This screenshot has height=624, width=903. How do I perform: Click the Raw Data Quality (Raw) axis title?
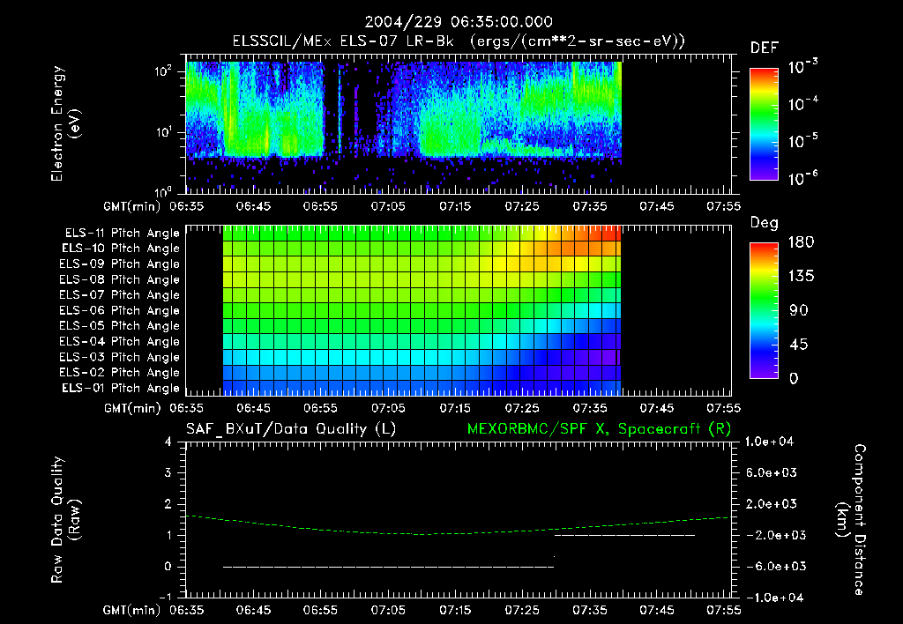(x=65, y=519)
